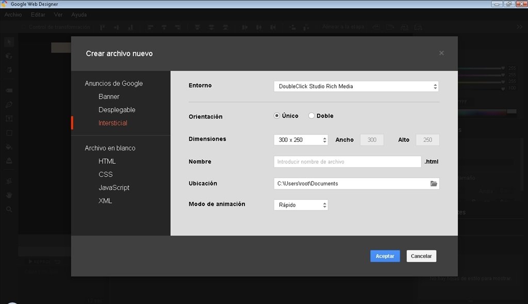The width and height of the screenshot is (528, 304).
Task: Select the Hand pan tool
Action: pyautogui.click(x=9, y=195)
